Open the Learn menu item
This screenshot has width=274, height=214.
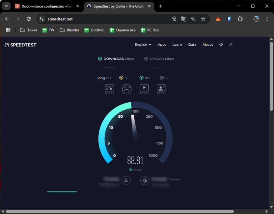pos(177,45)
